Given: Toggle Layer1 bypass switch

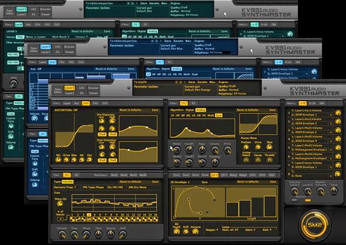Looking at the screenshot, I should [x=294, y=200].
